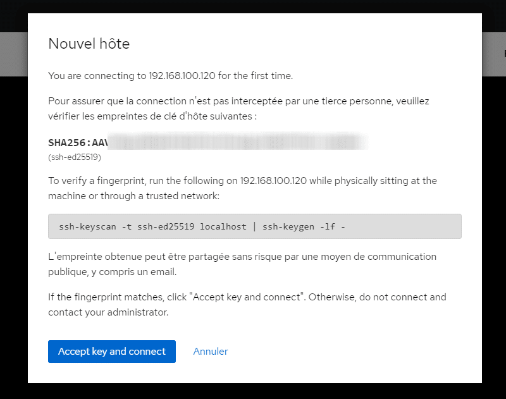506x399 pixels.
Task: Click the dark backdrop above the dialog
Action: (x=253, y=6)
